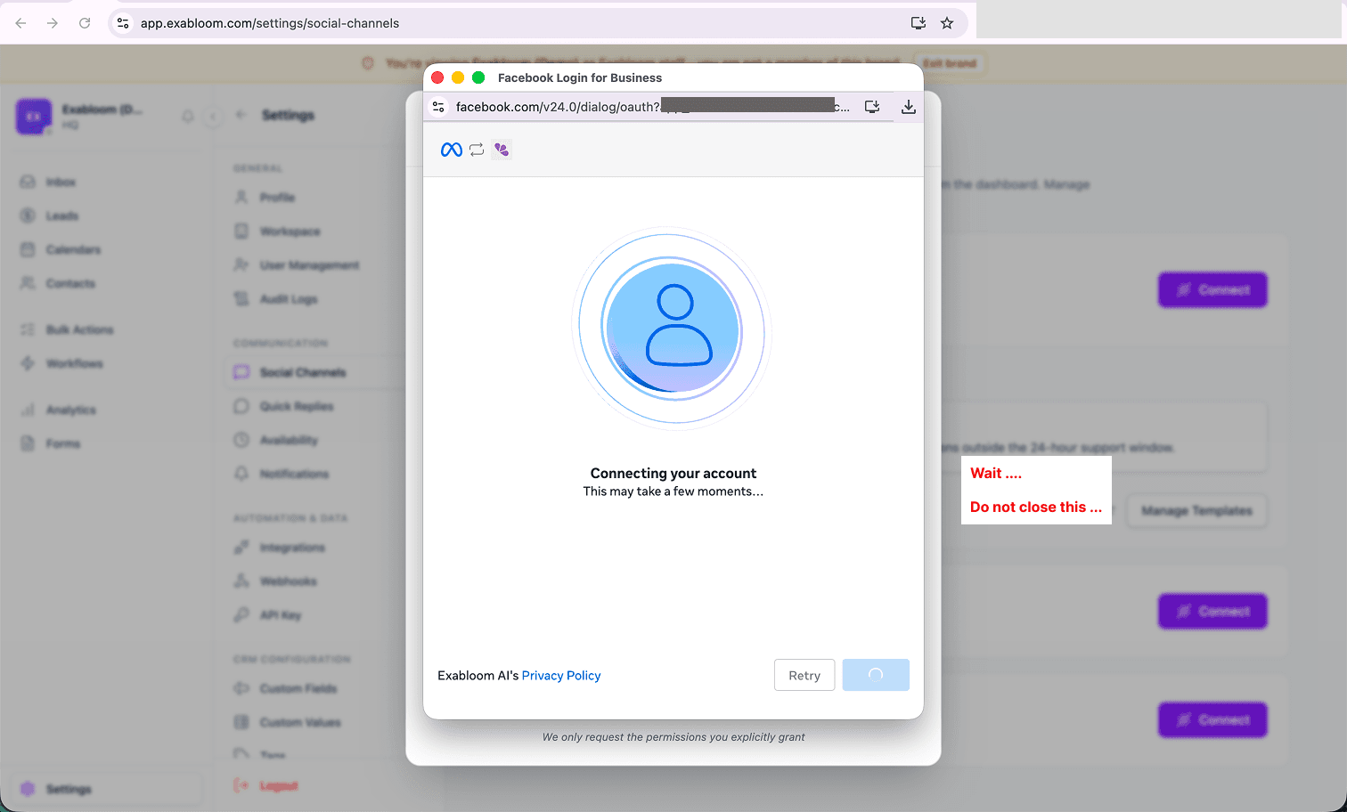Screen dimensions: 1347x812
Task: Click "Facebook Login for Business" window title
Action: [580, 78]
